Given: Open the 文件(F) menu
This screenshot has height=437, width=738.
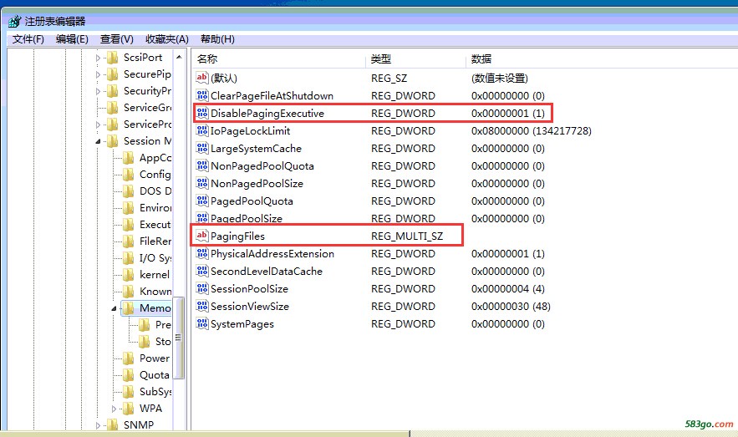Looking at the screenshot, I should (28, 39).
